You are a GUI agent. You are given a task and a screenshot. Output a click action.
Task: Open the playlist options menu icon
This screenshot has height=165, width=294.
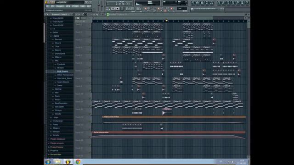[x=76, y=14]
